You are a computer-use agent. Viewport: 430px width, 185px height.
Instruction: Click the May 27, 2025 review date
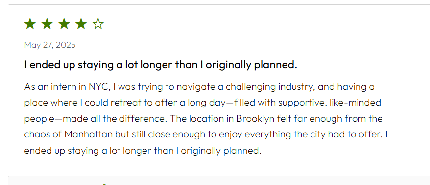[50, 45]
